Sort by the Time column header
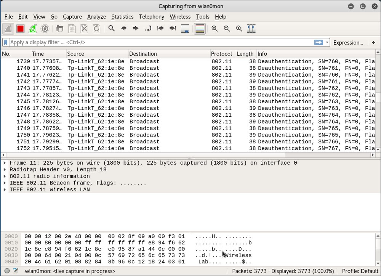 pos(49,54)
